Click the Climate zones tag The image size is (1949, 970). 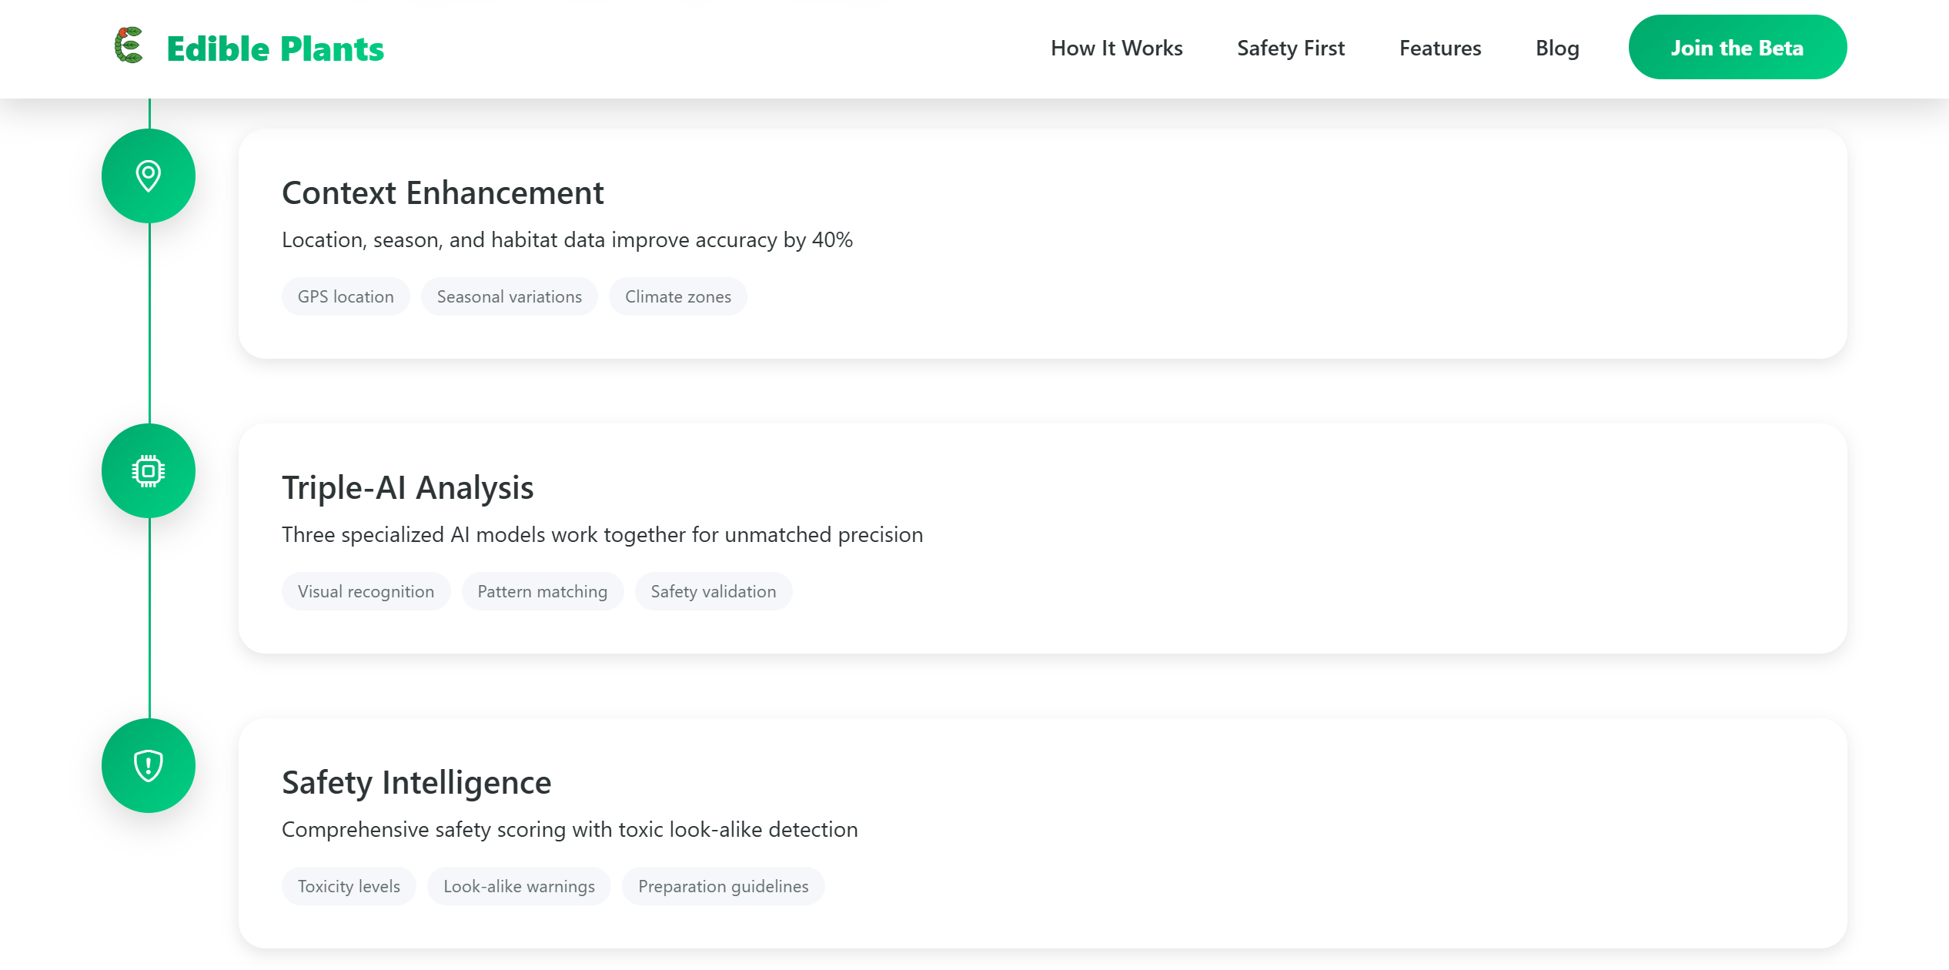tap(677, 296)
